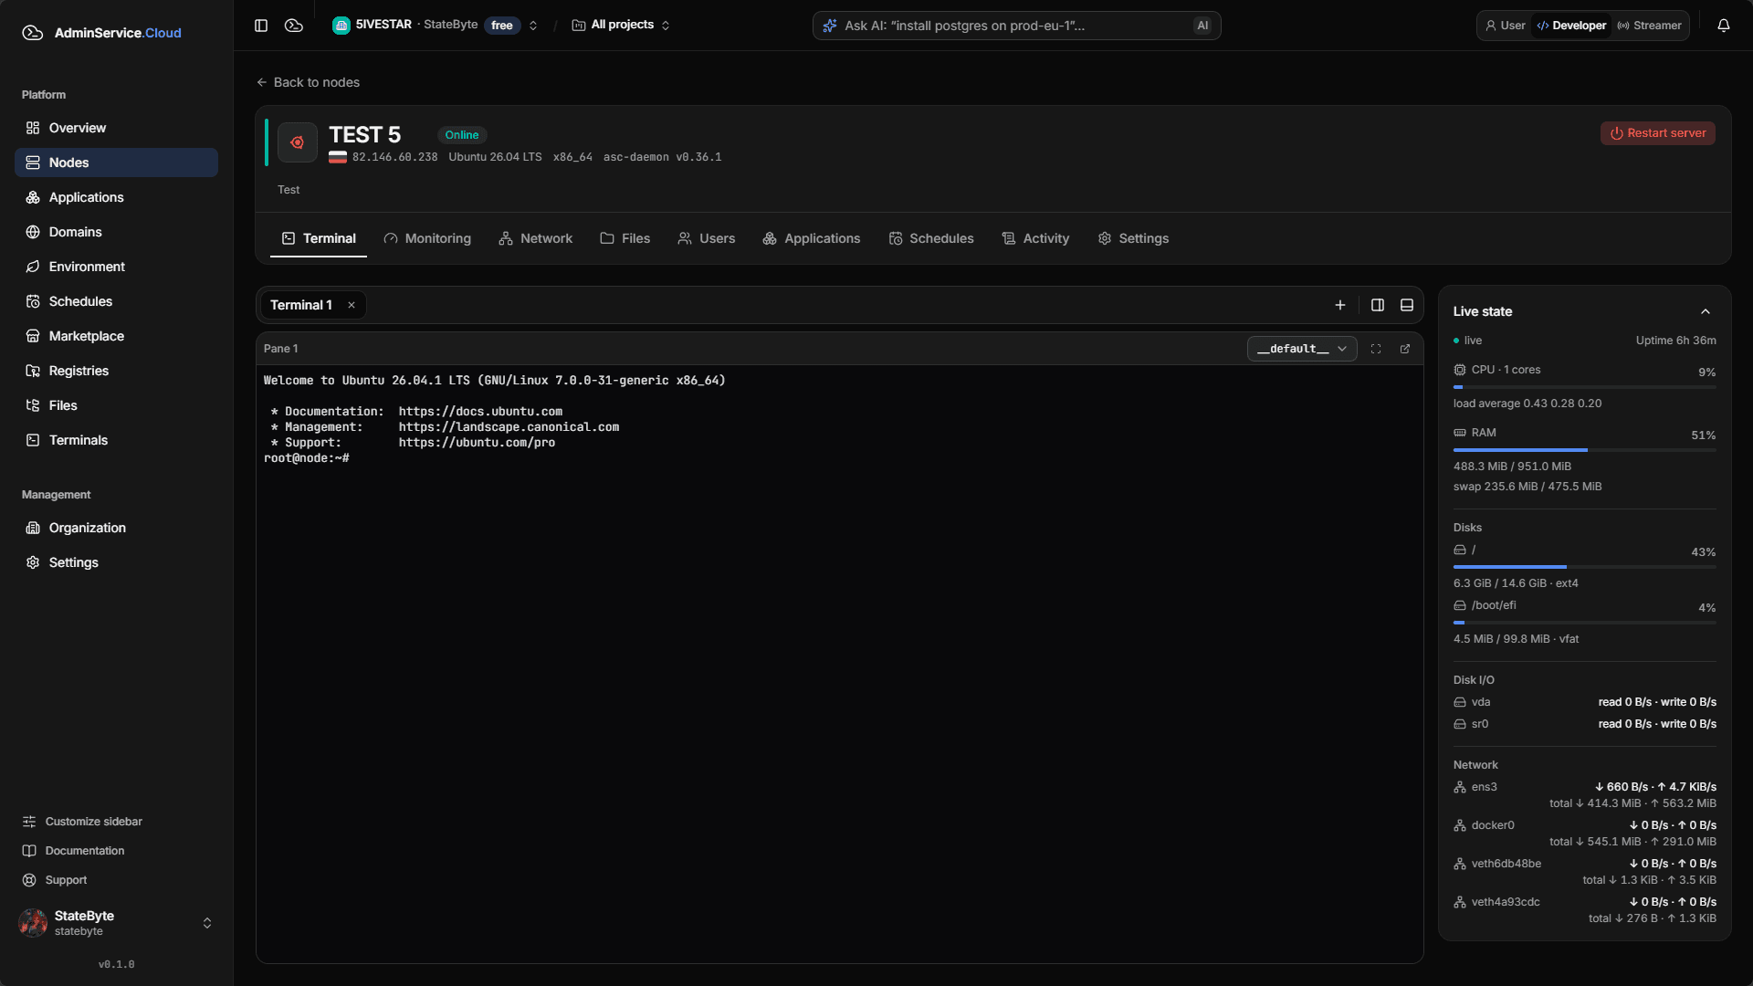This screenshot has width=1753, height=986.
Task: Expand the StateByte account menu
Action: coord(207,923)
